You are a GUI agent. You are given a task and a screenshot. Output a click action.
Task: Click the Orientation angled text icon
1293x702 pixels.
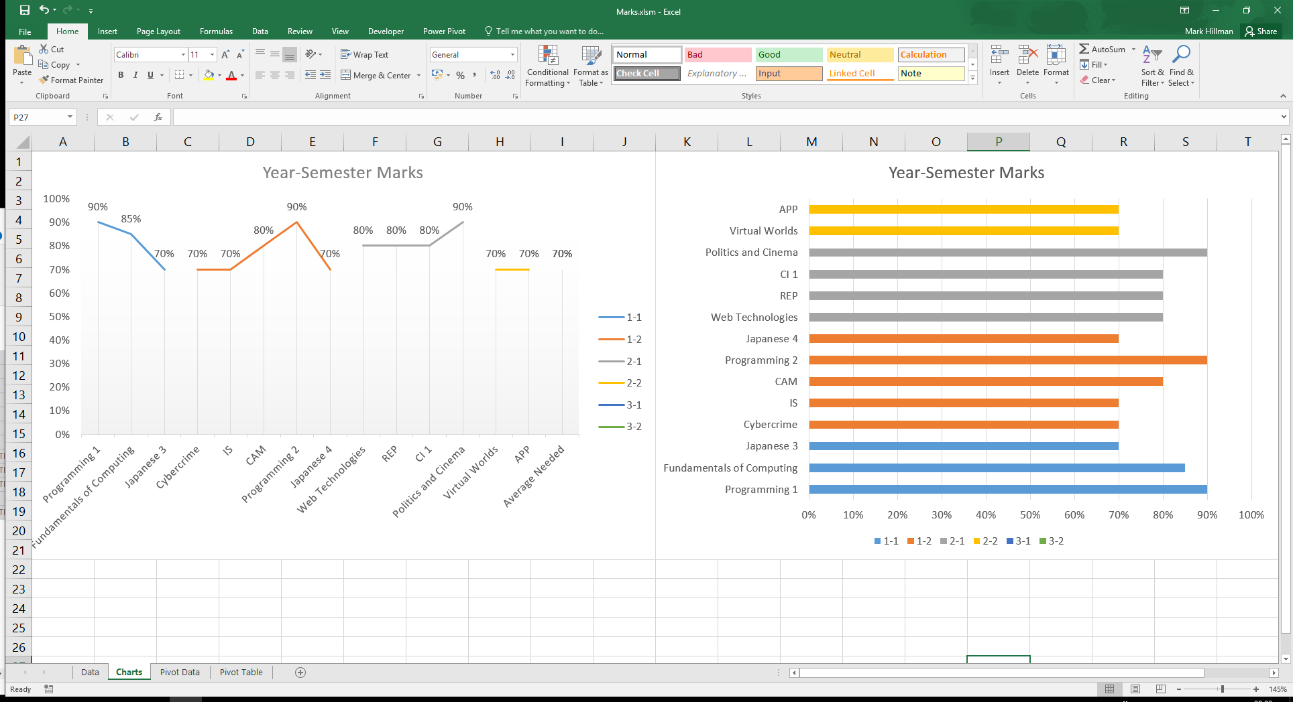(311, 54)
